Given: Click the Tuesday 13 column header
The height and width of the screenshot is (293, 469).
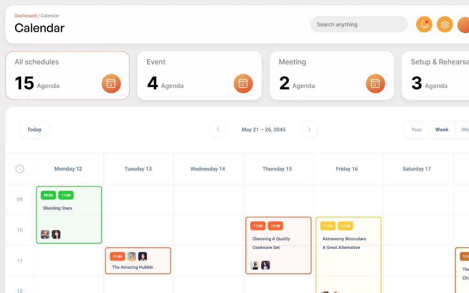Looking at the screenshot, I should point(138,169).
